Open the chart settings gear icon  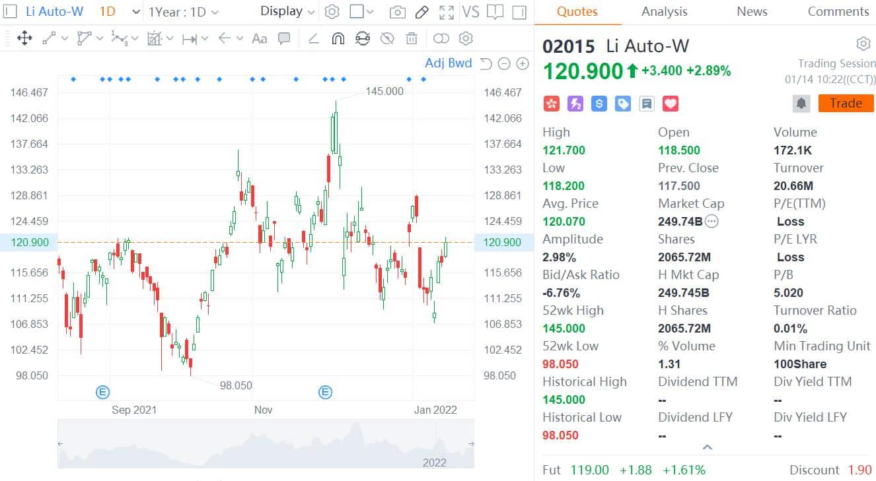332,11
